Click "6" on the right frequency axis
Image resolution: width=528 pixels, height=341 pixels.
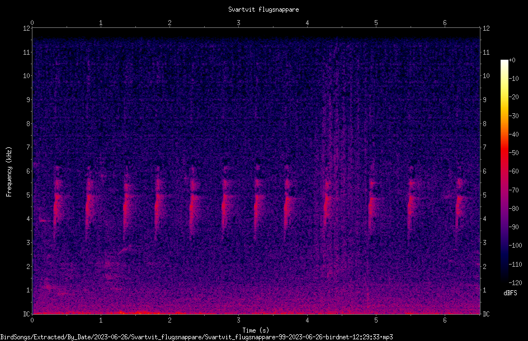click(484, 171)
